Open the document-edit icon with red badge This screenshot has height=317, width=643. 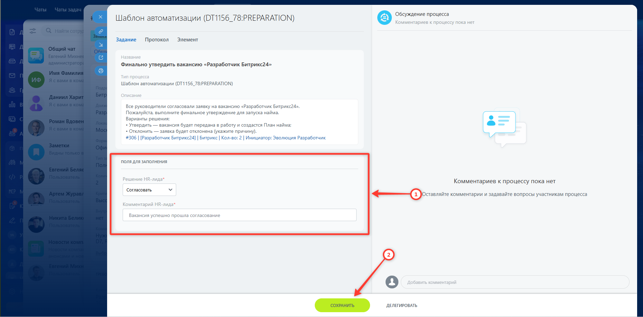[12, 206]
